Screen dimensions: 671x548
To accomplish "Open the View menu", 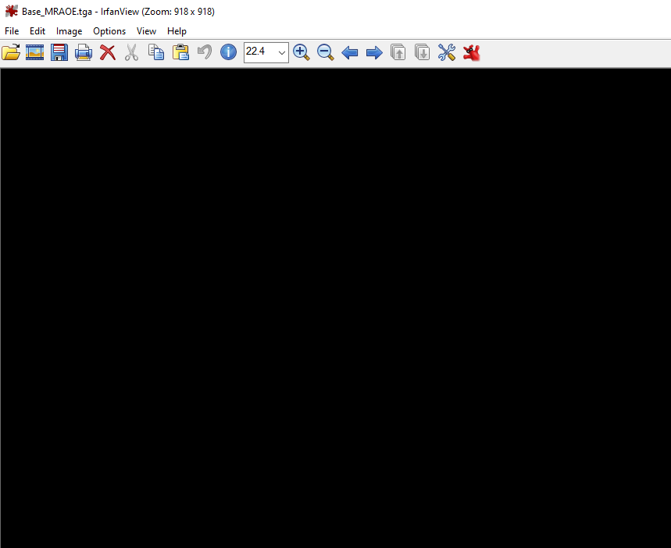I will click(146, 31).
